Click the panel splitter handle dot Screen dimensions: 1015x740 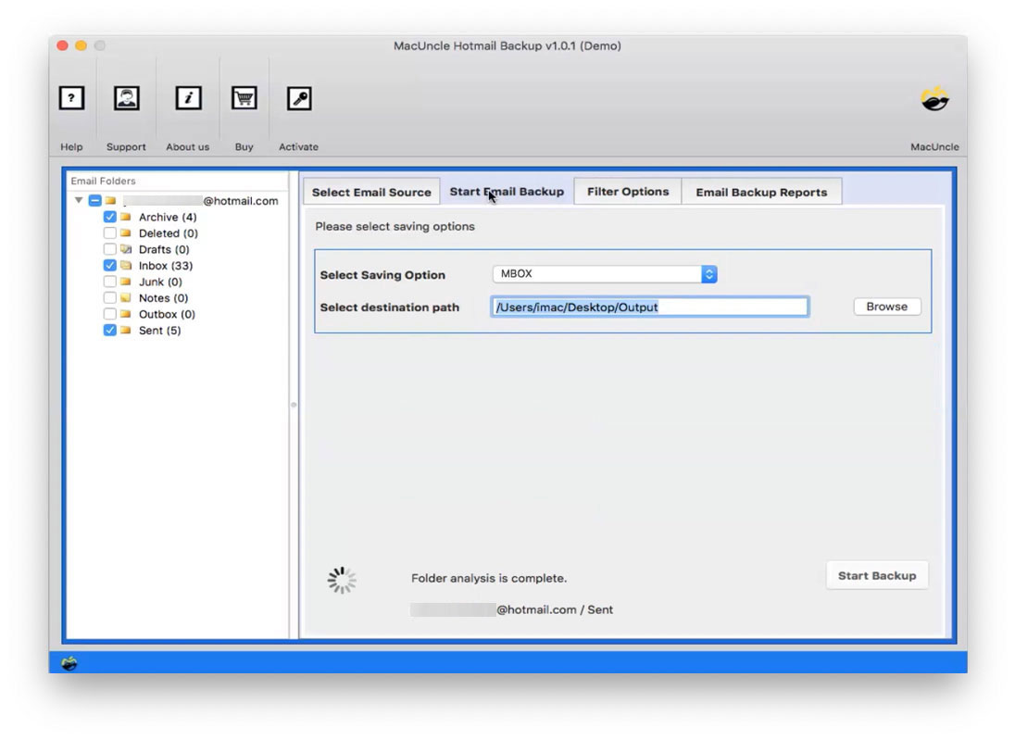pyautogui.click(x=294, y=405)
